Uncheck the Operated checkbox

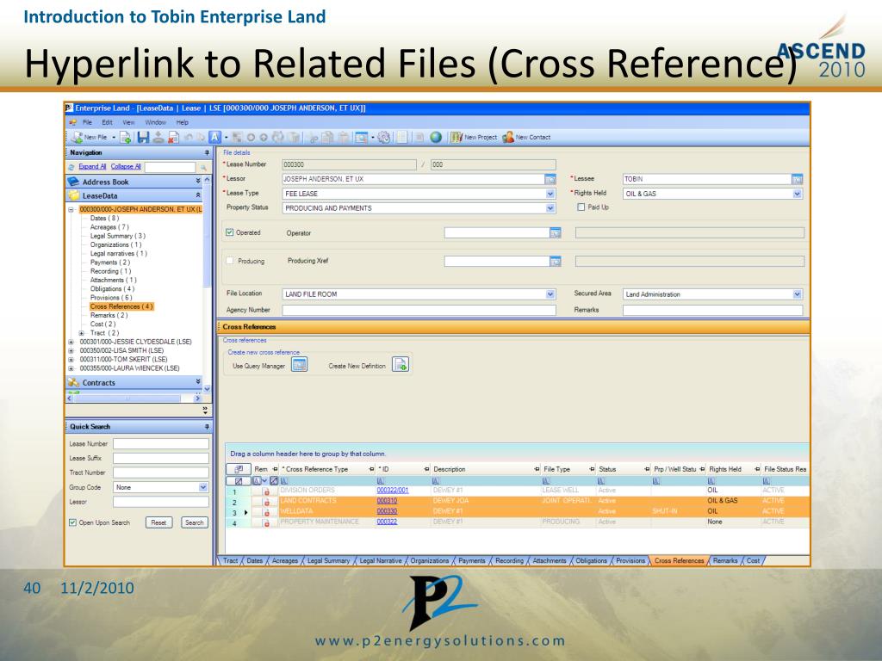coord(229,232)
